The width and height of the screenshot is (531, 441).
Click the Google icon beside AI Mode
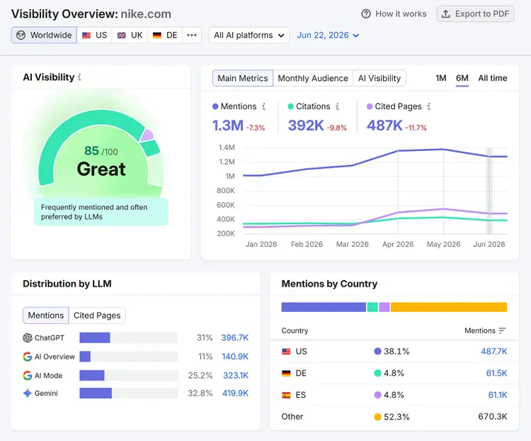coord(28,376)
